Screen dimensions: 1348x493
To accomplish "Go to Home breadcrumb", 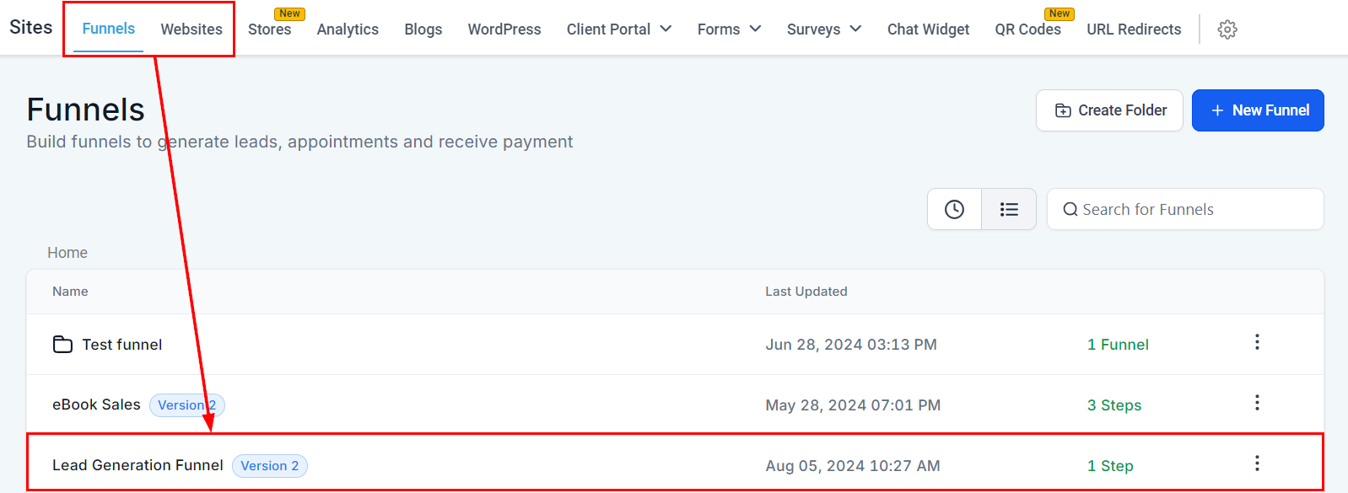I will (x=67, y=253).
